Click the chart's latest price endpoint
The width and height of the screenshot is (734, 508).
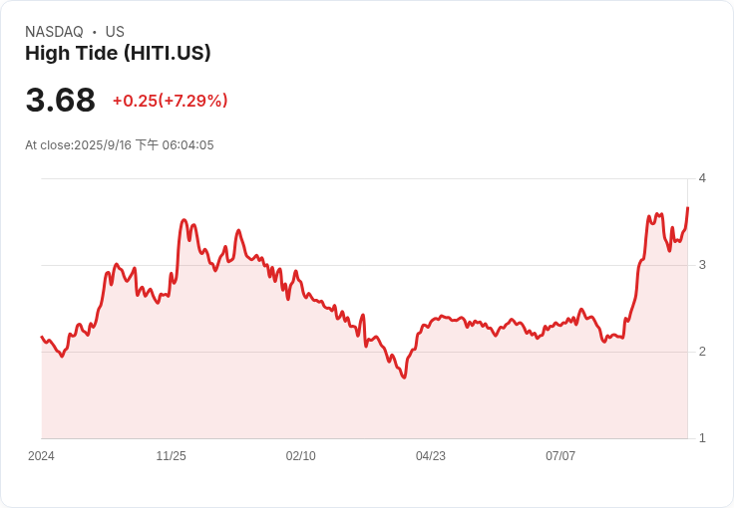[x=688, y=207]
